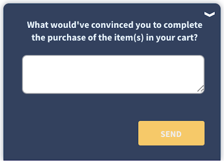224x164 pixels.
Task: Submit feedback using the yellow SEND button
Action: (x=171, y=133)
